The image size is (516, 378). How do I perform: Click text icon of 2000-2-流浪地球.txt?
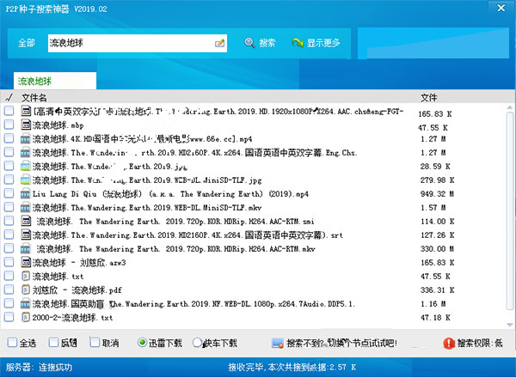tap(26, 318)
